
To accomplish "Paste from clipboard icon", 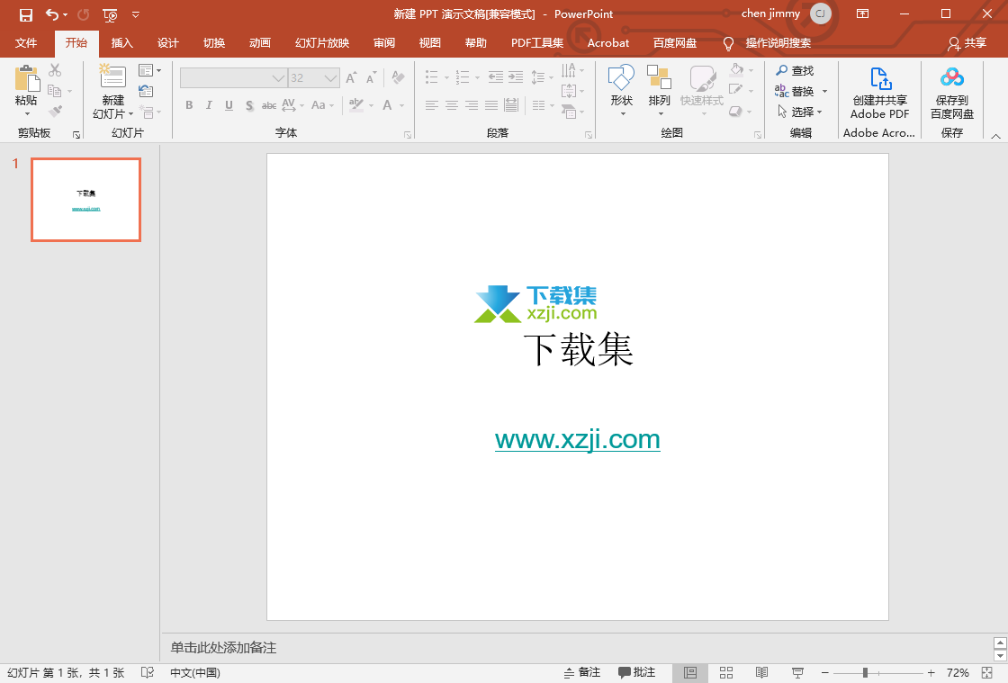I will pos(27,78).
